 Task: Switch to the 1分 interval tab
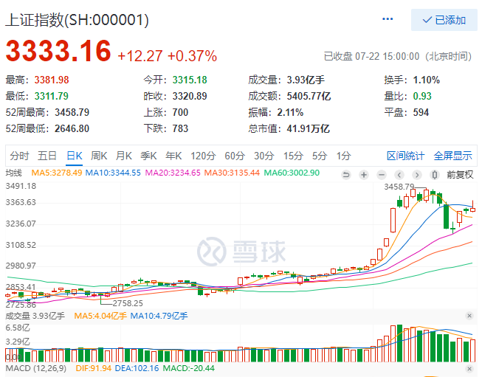click(343, 156)
